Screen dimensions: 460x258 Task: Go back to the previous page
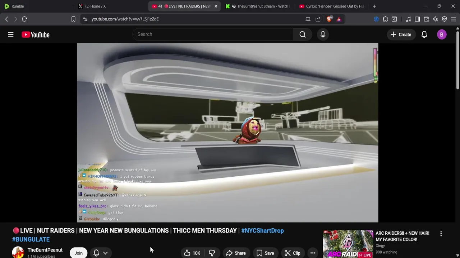point(6,19)
